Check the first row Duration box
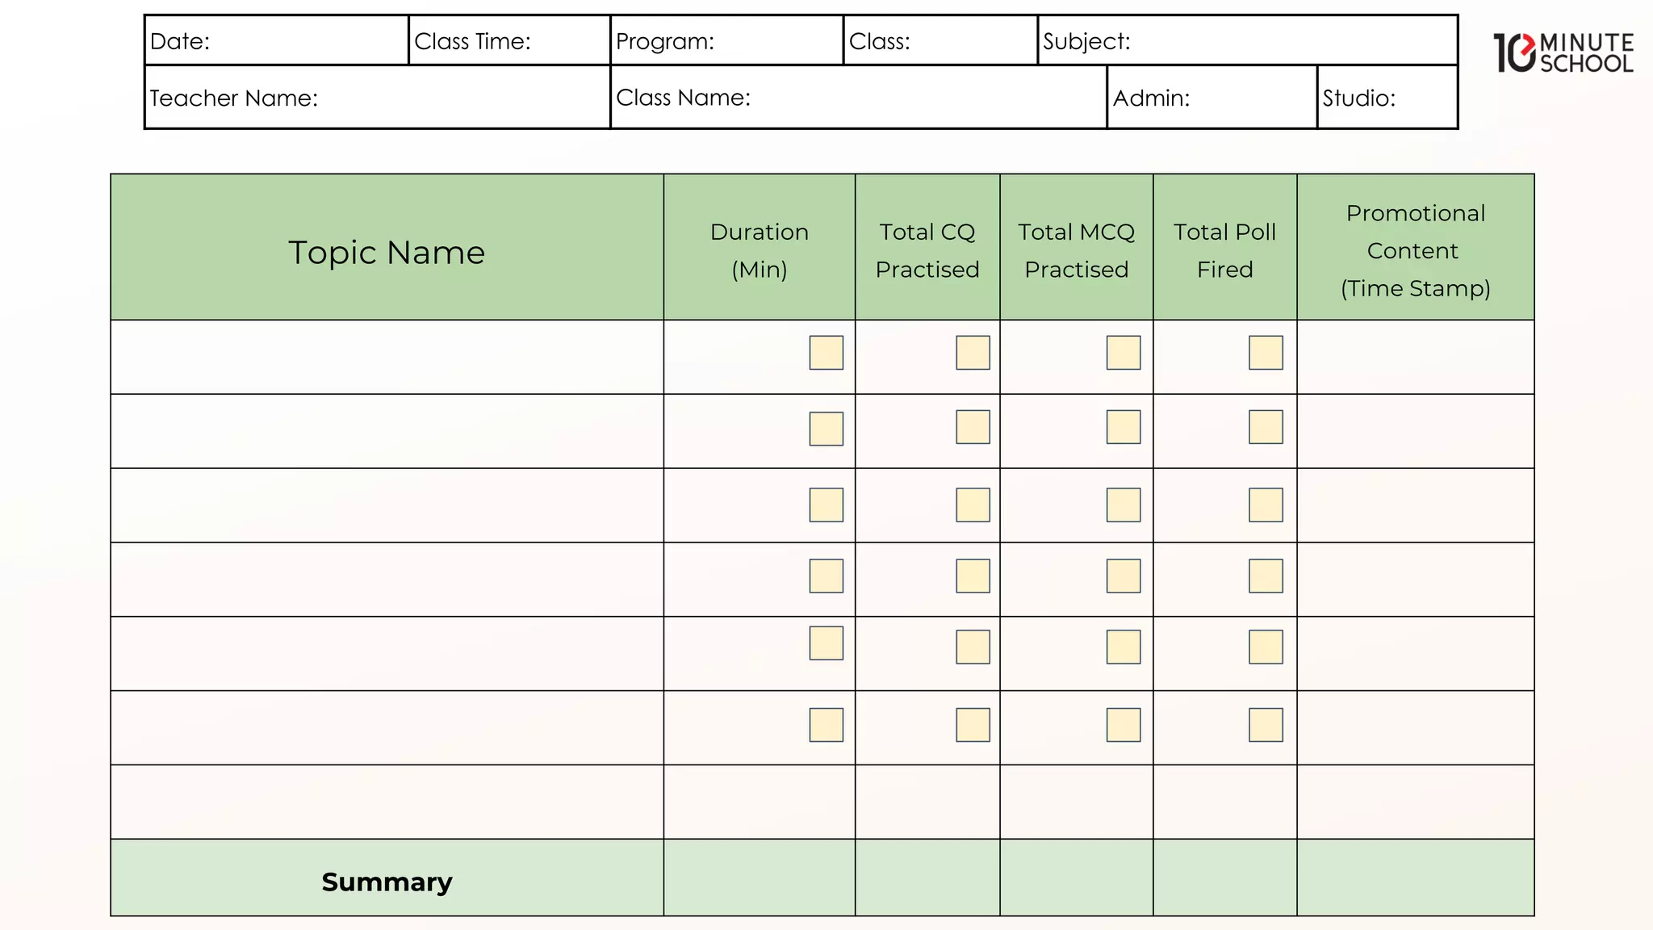This screenshot has height=930, width=1653. [x=826, y=353]
